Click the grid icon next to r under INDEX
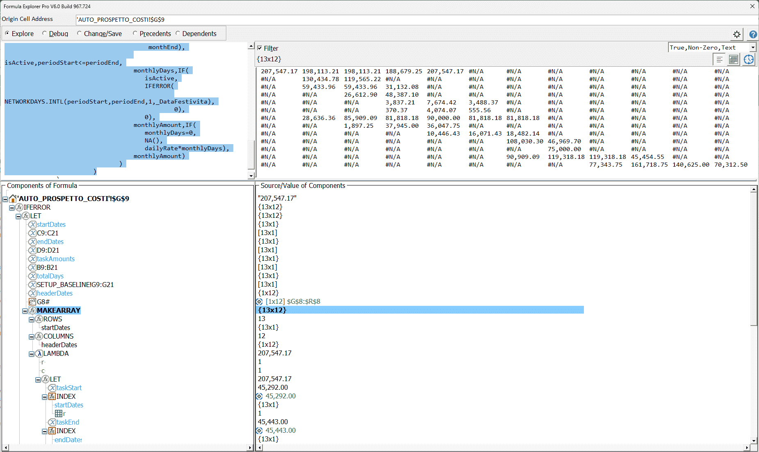 click(x=59, y=414)
